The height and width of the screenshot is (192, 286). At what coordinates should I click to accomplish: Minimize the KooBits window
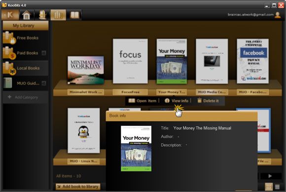[267, 5]
